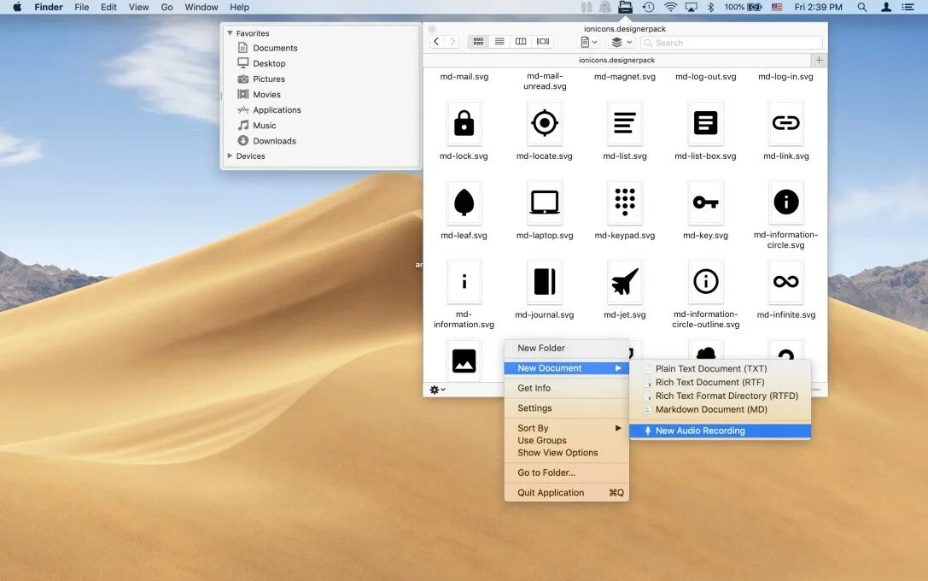Add a new tab with plus button
The image size is (928, 581).
819,60
